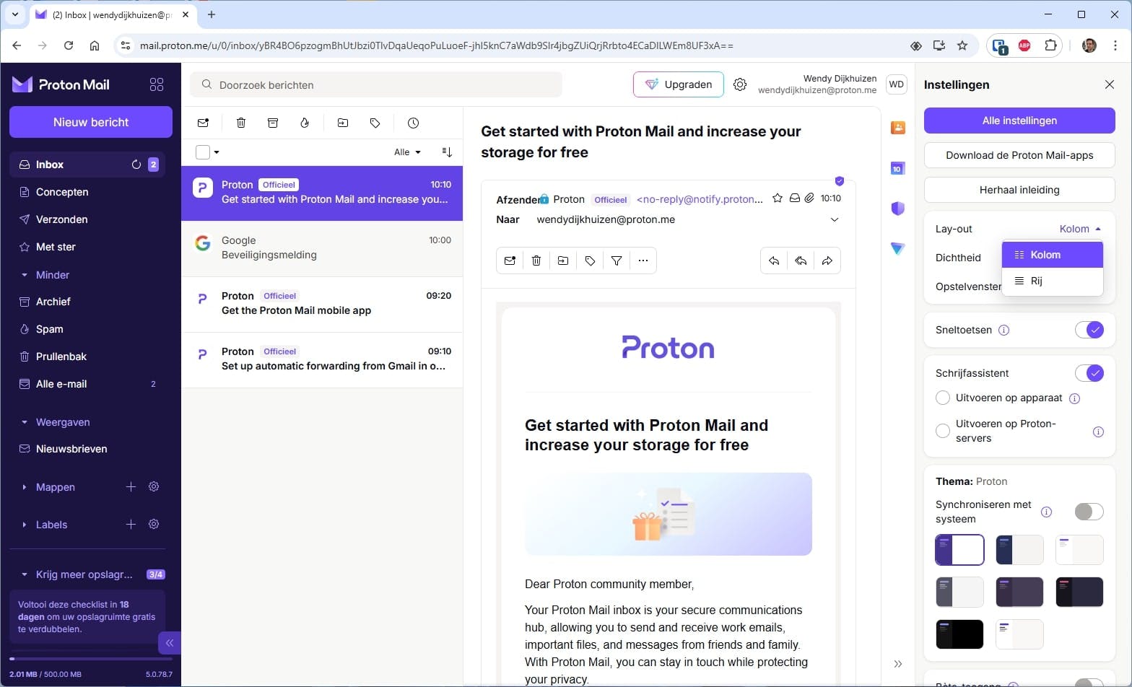The image size is (1132, 687).
Task: Select the navy-sidebar theme thumbnail
Action: (1019, 550)
